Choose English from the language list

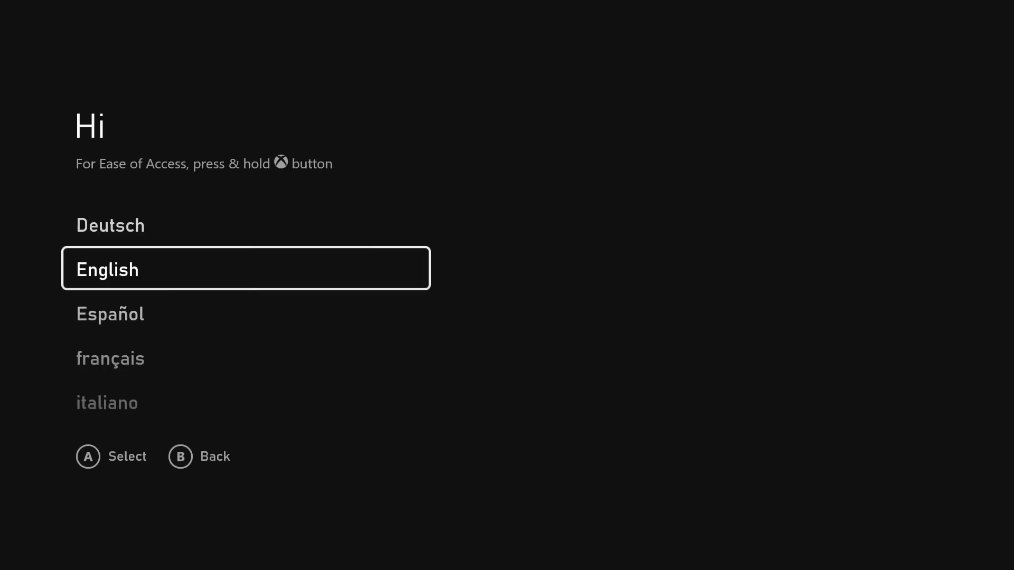tap(246, 268)
